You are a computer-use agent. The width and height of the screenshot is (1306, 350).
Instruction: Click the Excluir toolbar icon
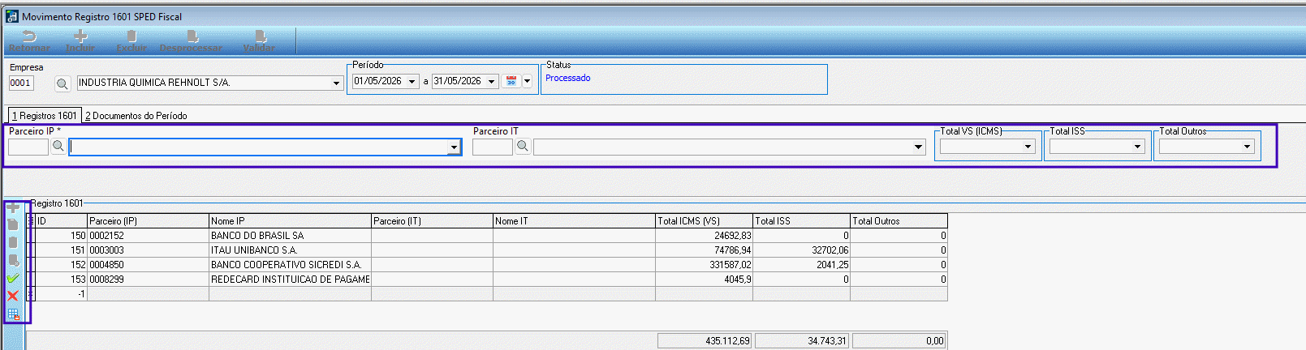[x=131, y=36]
